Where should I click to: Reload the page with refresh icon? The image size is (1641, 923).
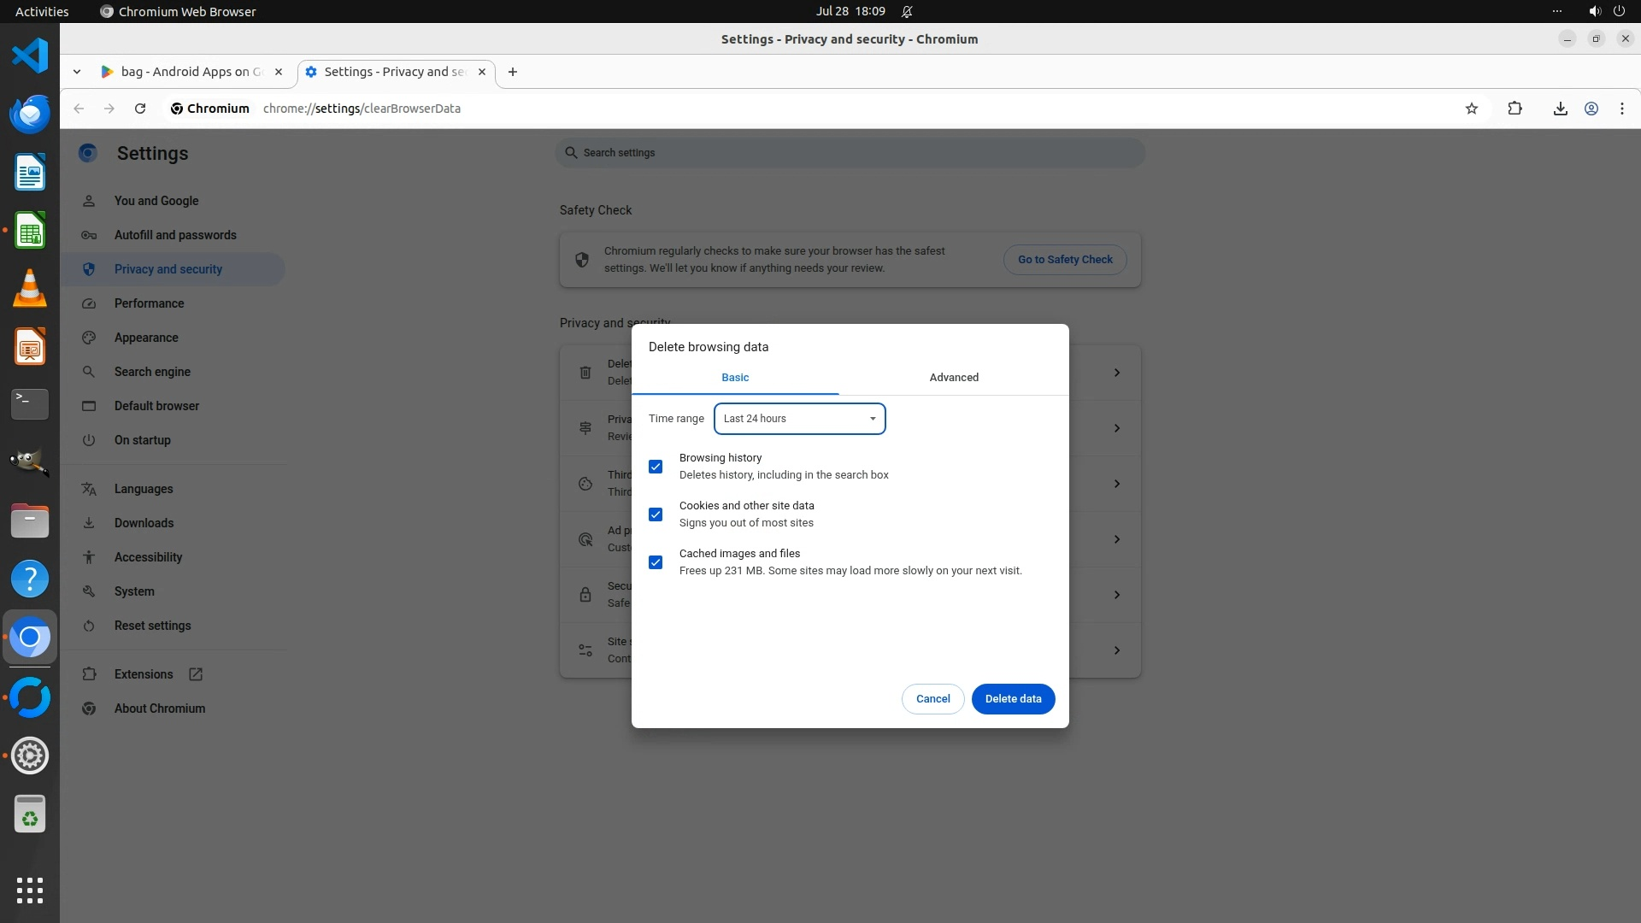[140, 109]
